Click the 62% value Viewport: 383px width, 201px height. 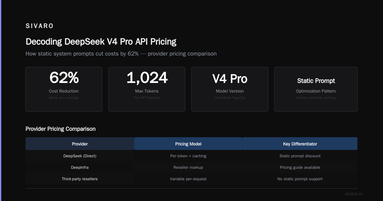pos(64,78)
